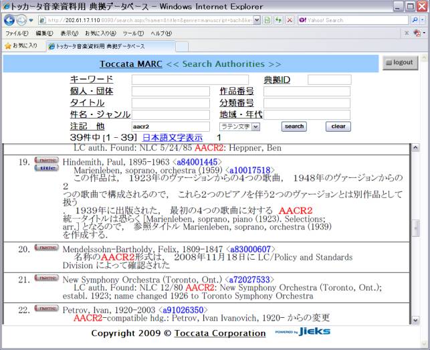
Task: Open the 表示(V) menu
Action: [69, 33]
